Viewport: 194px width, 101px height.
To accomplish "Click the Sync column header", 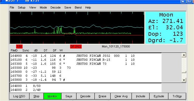I will click(26, 50).
